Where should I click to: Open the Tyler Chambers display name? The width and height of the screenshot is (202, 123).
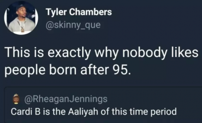click(x=78, y=13)
